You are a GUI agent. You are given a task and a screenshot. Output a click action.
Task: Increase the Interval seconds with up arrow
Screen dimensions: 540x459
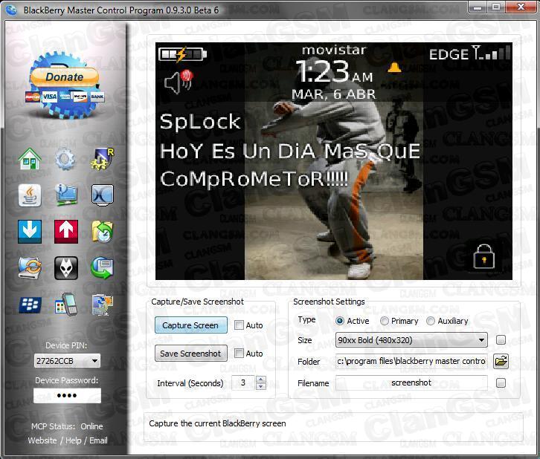pyautogui.click(x=261, y=380)
